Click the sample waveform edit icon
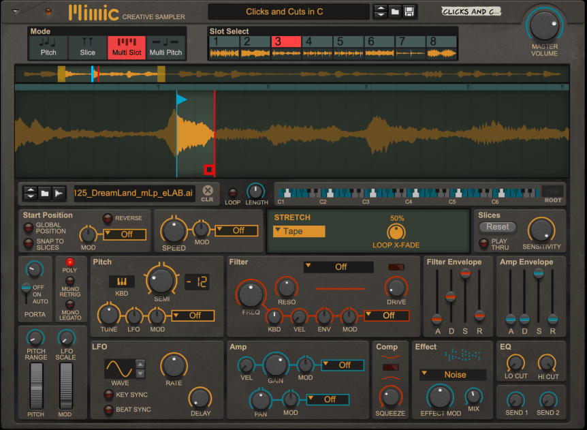The height and width of the screenshot is (430, 587). coord(59,194)
